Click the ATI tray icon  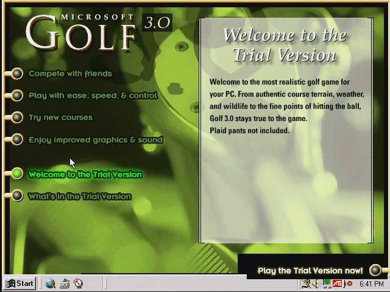click(x=337, y=283)
